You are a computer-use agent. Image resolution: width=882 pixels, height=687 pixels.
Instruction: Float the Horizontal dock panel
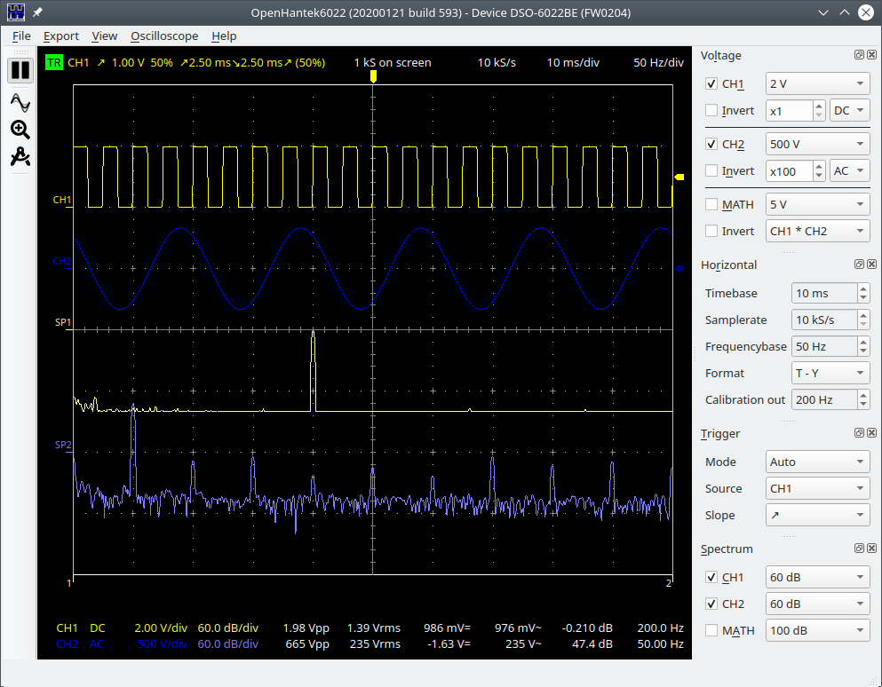859,265
